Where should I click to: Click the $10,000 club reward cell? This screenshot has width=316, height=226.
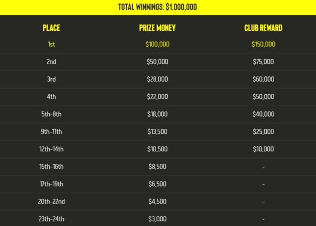[263, 149]
